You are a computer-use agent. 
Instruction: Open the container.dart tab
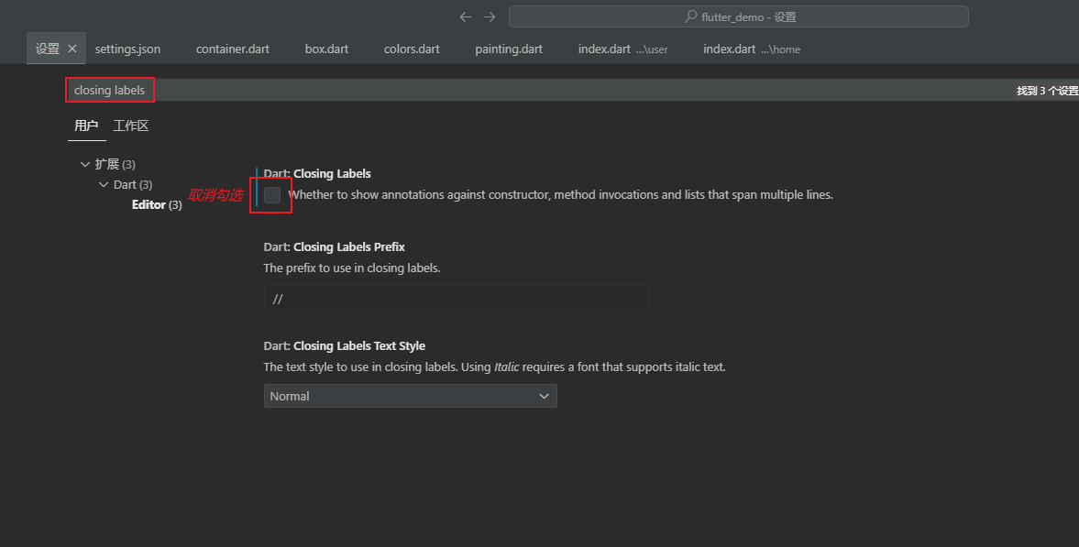[x=233, y=49]
